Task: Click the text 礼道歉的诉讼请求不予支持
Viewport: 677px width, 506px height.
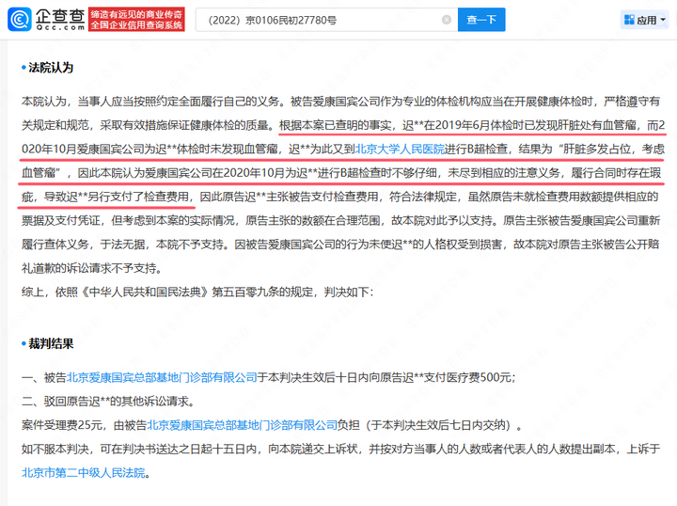Action: point(89,268)
